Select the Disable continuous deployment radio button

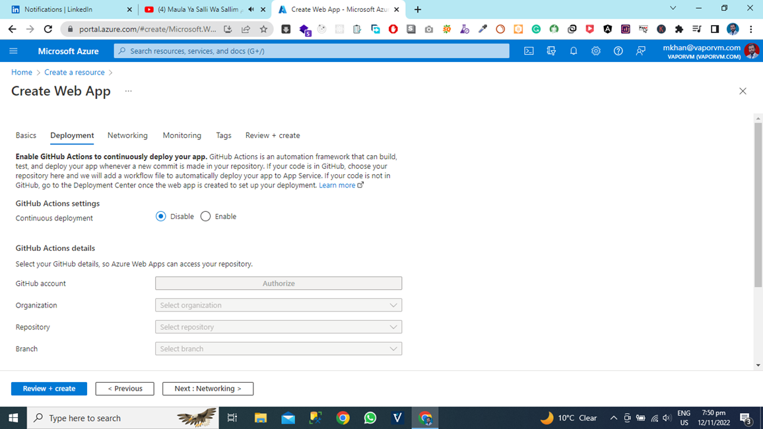tap(160, 216)
